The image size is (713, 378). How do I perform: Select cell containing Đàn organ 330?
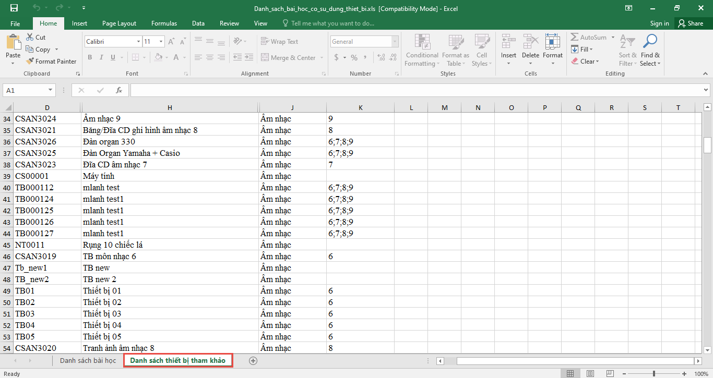170,142
